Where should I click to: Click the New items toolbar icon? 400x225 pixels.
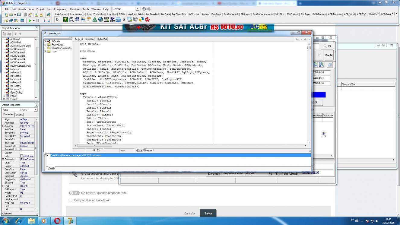pos(6,15)
